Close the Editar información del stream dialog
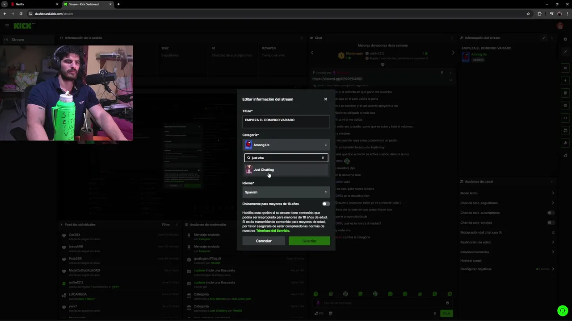This screenshot has height=321, width=572. 325,99
